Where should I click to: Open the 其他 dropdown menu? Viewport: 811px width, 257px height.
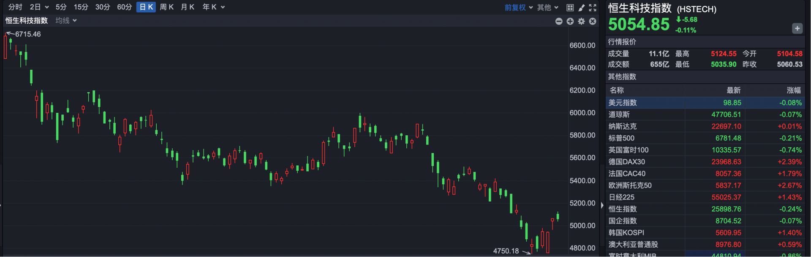coord(547,8)
